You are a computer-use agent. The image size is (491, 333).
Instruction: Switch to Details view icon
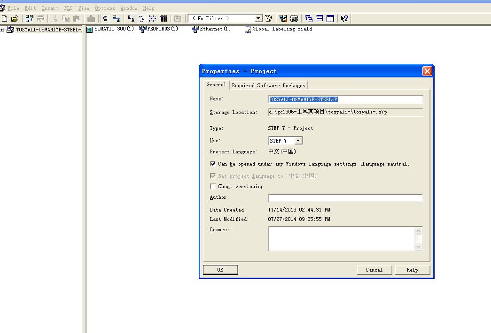[x=164, y=18]
